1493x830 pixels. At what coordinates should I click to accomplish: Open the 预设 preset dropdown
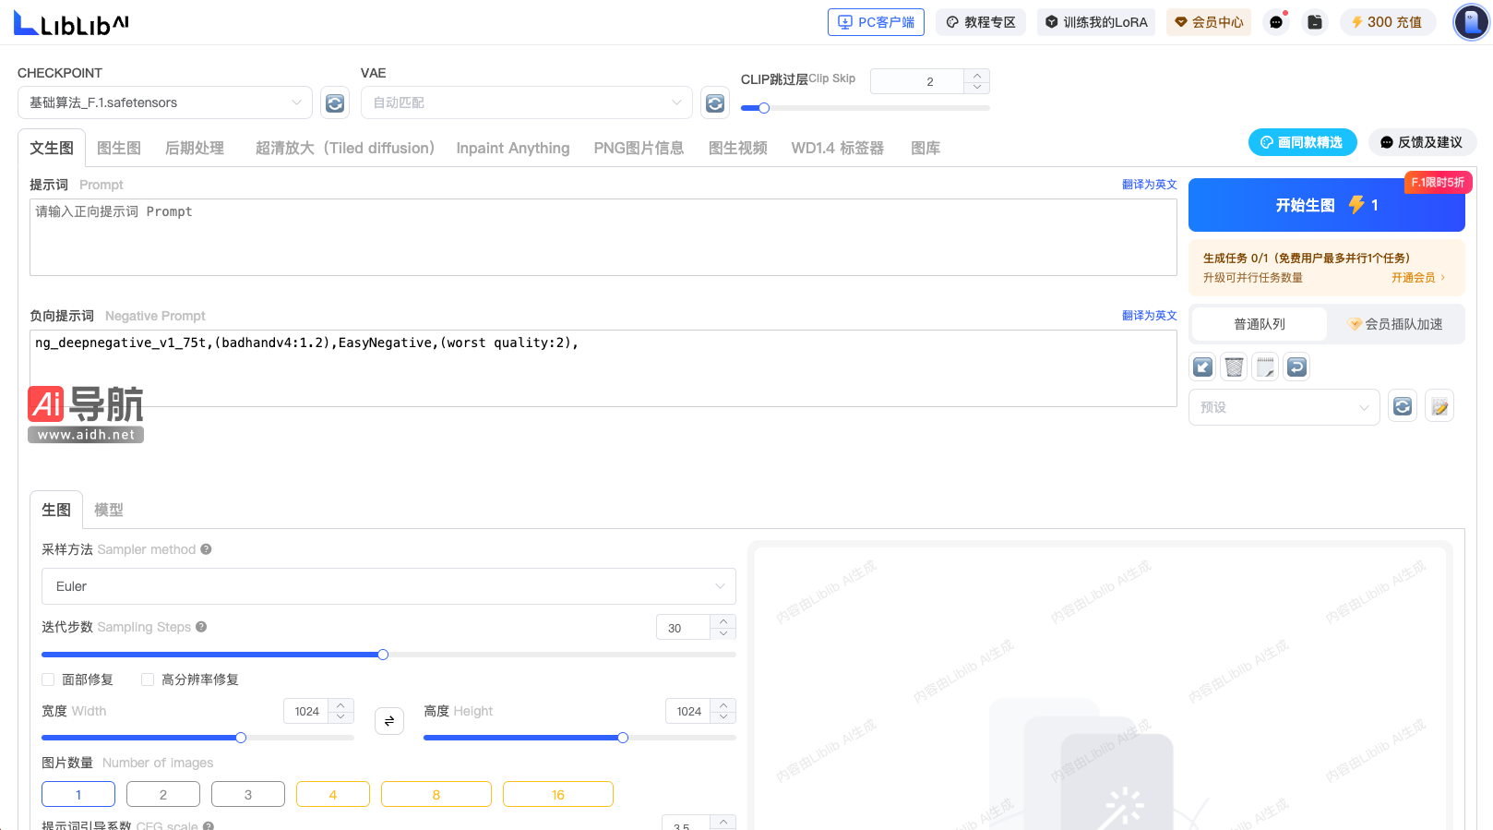click(1284, 407)
